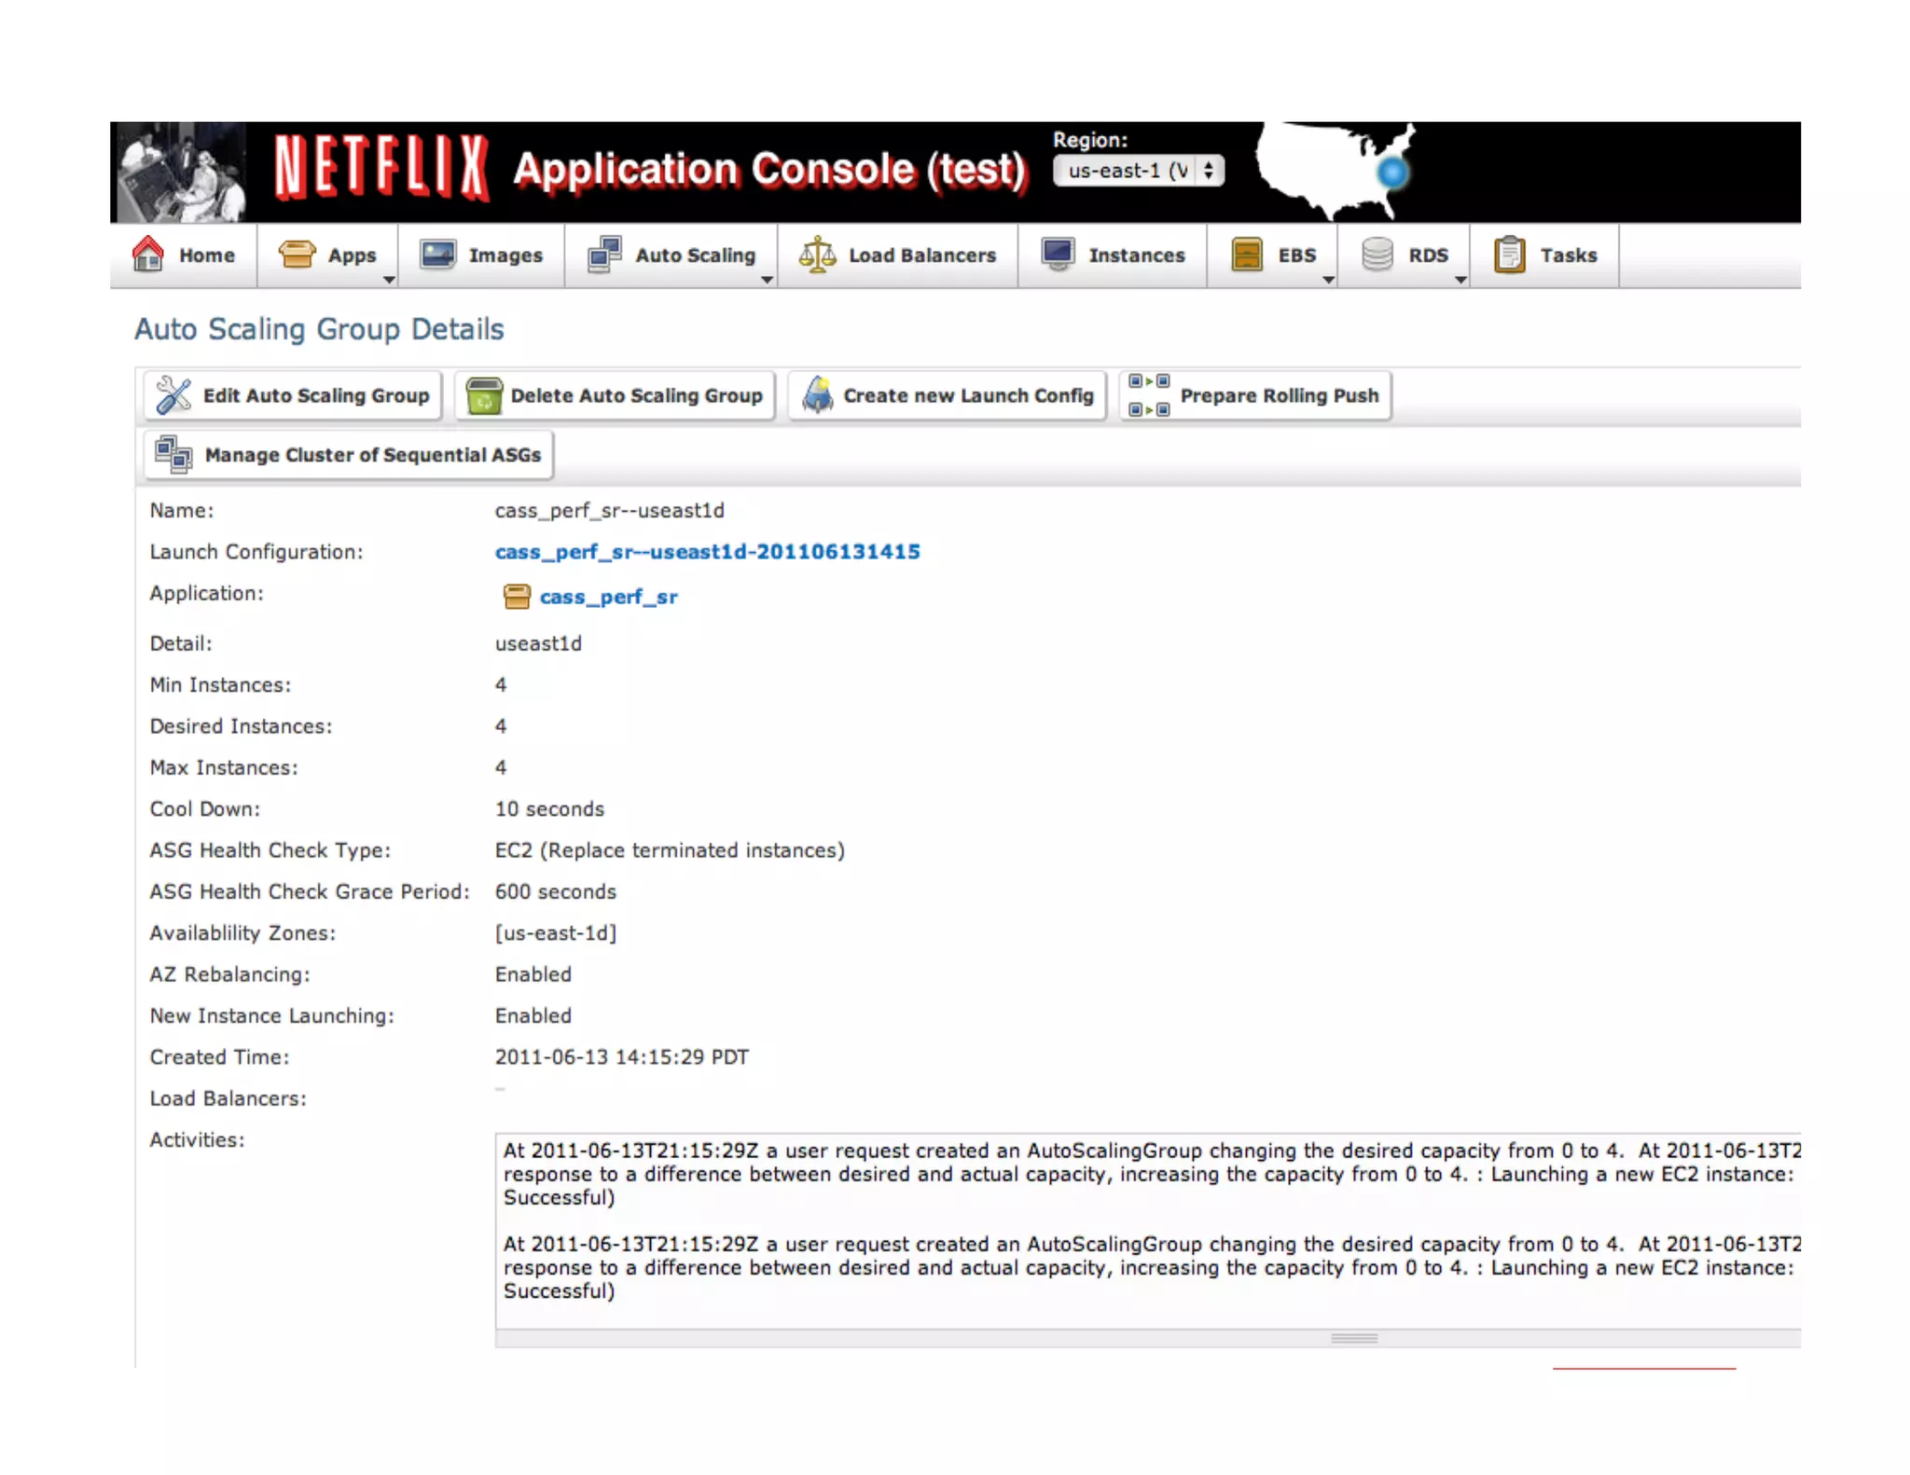The height and width of the screenshot is (1475, 1910).
Task: Click the Home house icon
Action: 148,254
